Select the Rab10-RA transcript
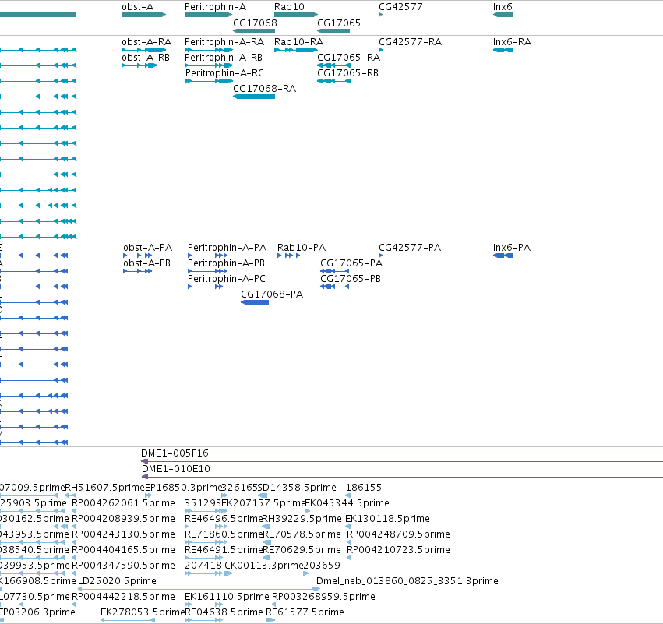The height and width of the screenshot is (624, 663). [x=296, y=50]
